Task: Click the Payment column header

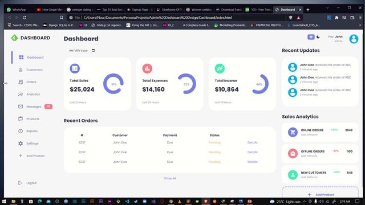Action: pyautogui.click(x=170, y=136)
